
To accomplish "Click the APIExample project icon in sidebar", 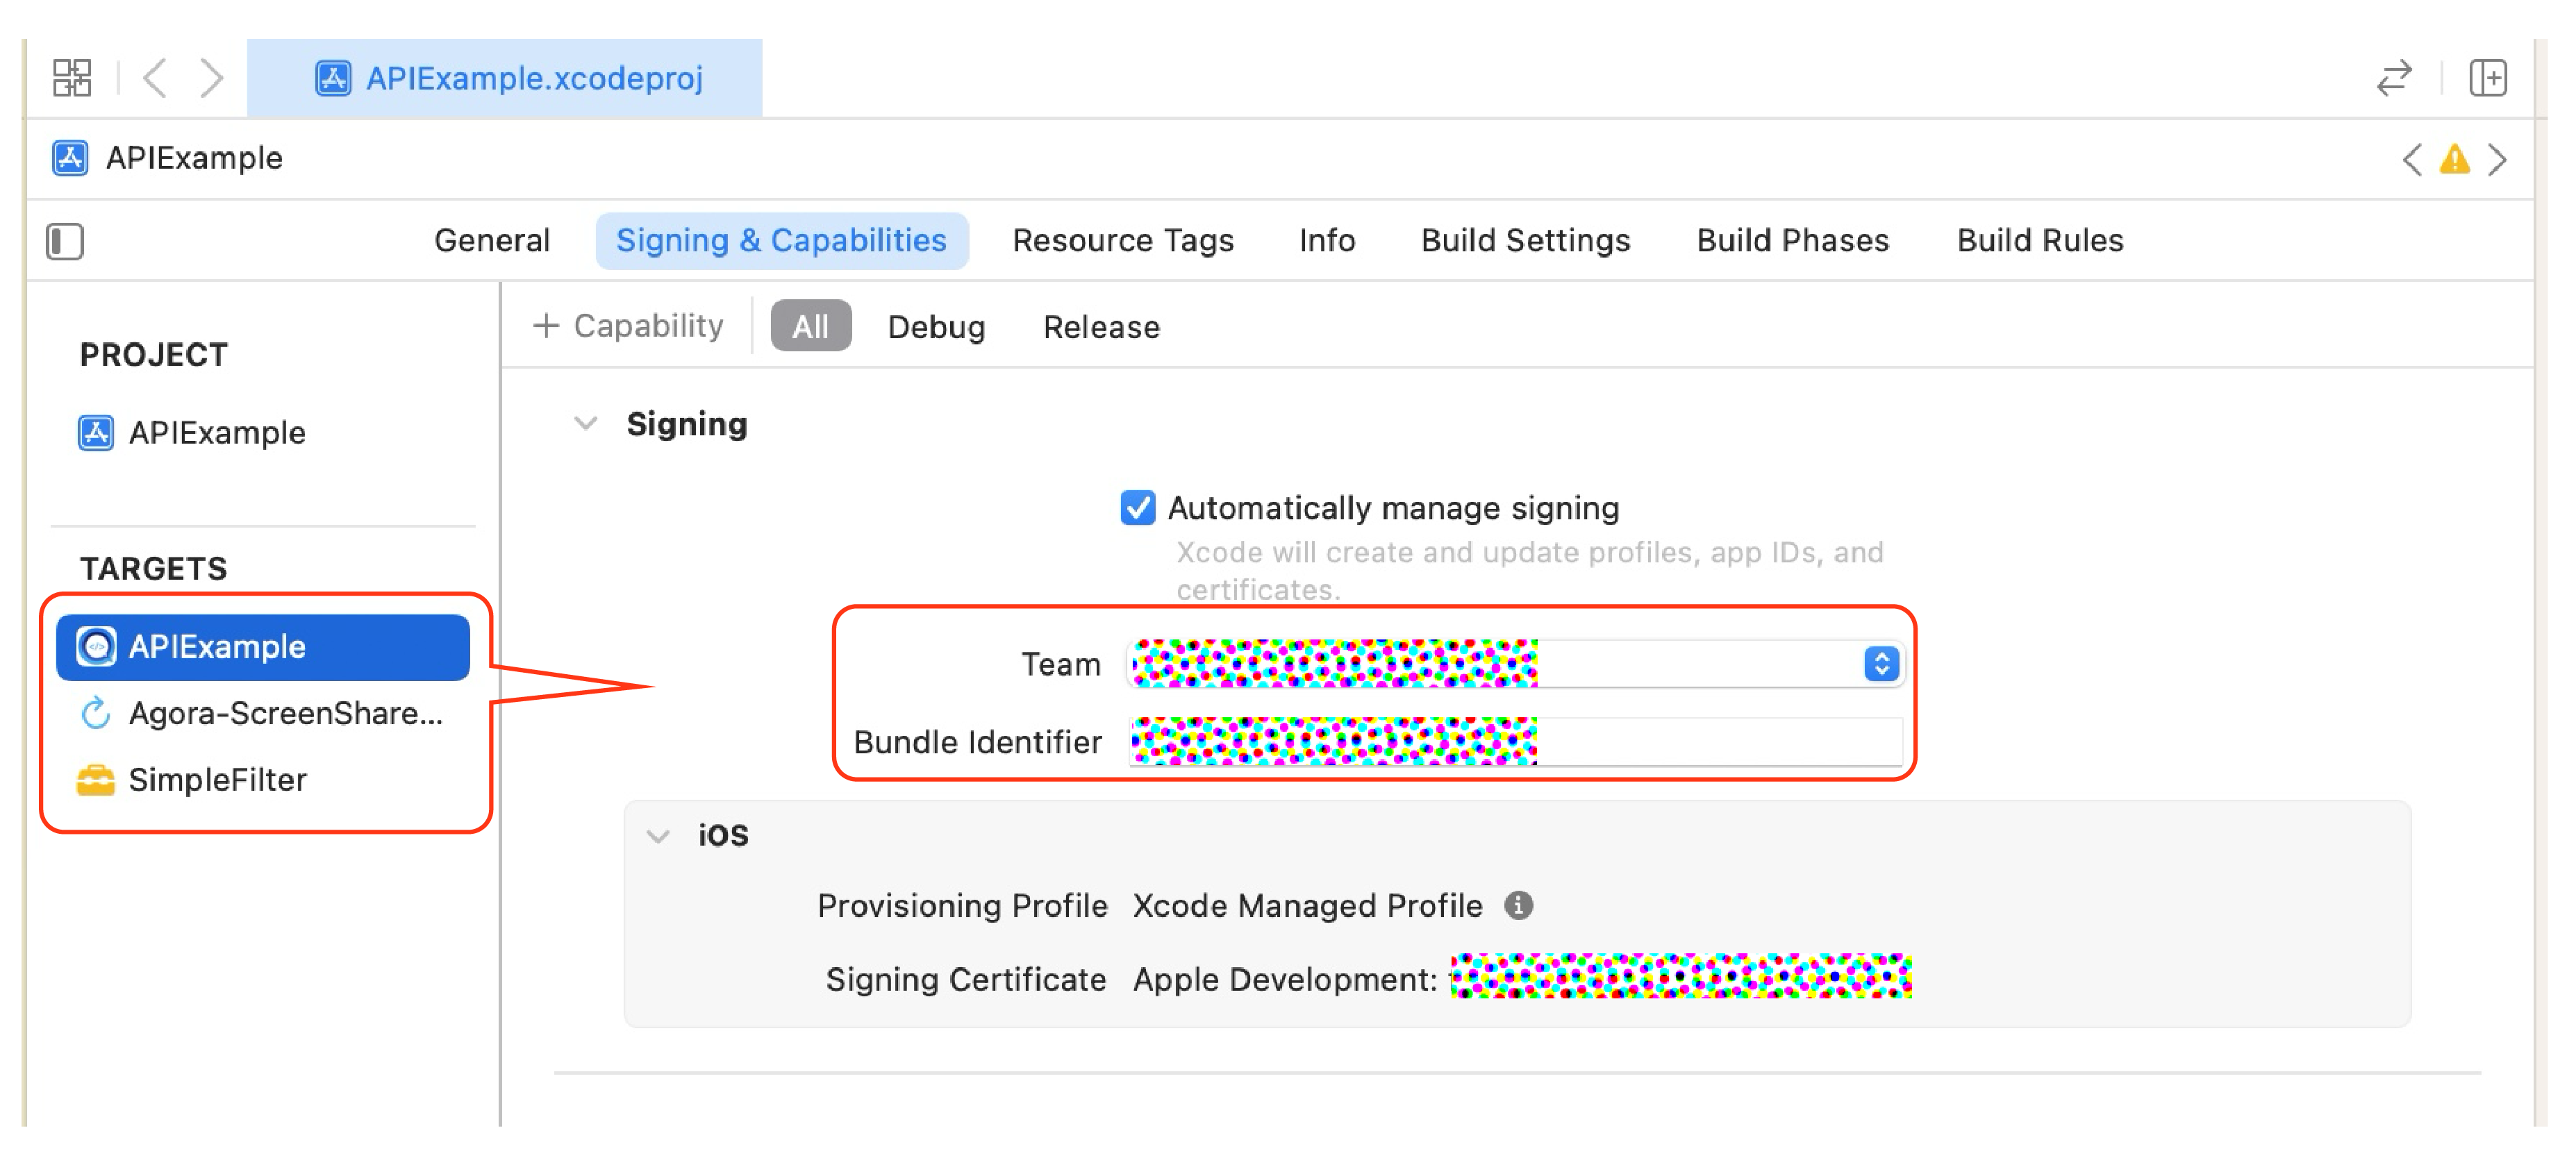I will coord(96,433).
